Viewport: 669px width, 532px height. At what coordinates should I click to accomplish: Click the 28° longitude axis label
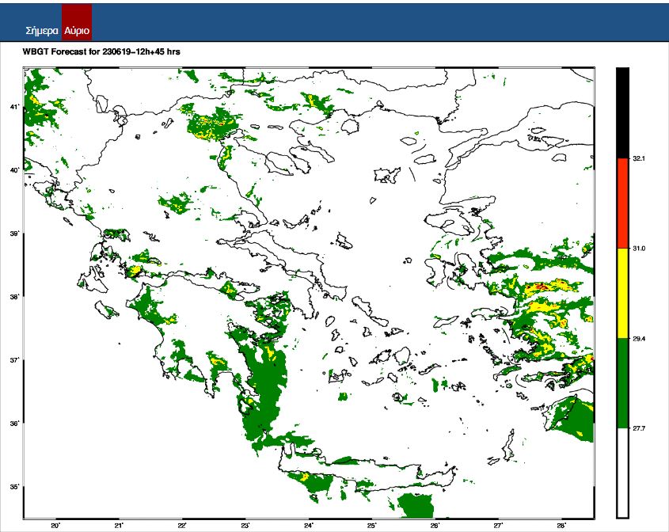click(x=561, y=526)
